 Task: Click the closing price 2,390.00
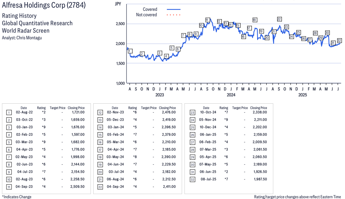coord(169,157)
